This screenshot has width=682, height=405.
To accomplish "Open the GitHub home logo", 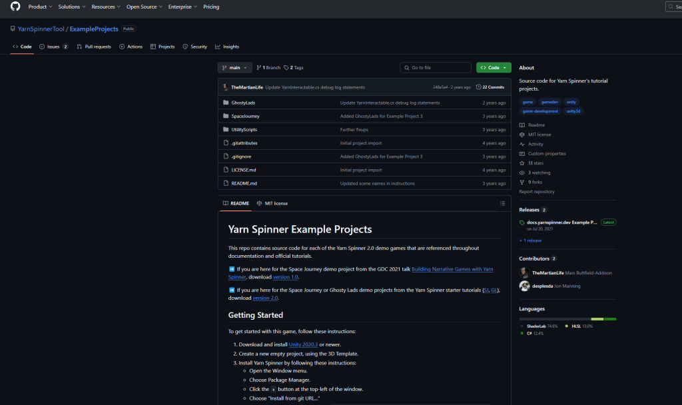I will 15,7.
